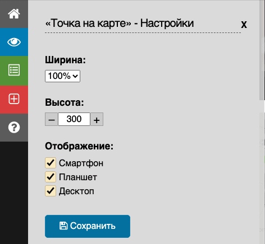
Task: Decrease Высота with the minus button
Action: click(52, 119)
